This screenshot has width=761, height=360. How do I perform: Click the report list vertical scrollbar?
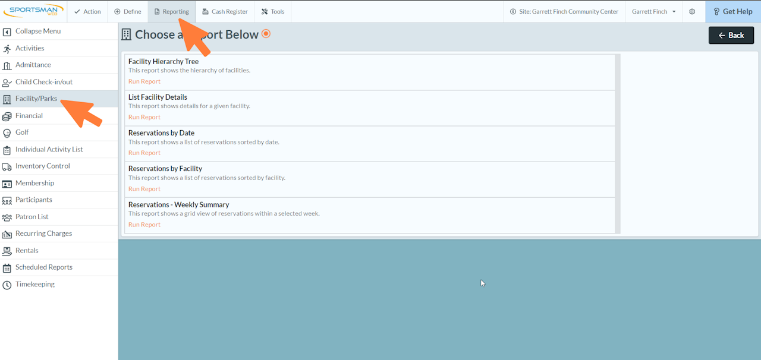[x=618, y=144]
